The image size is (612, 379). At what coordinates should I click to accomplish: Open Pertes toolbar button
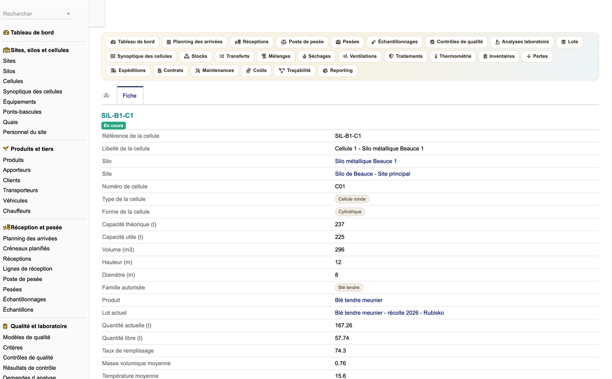(x=537, y=56)
